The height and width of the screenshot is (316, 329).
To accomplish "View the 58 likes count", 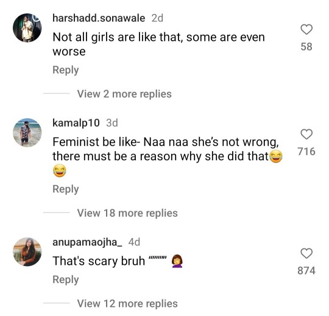I will pos(306,46).
